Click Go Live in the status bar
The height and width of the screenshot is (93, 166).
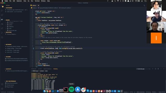148,92
